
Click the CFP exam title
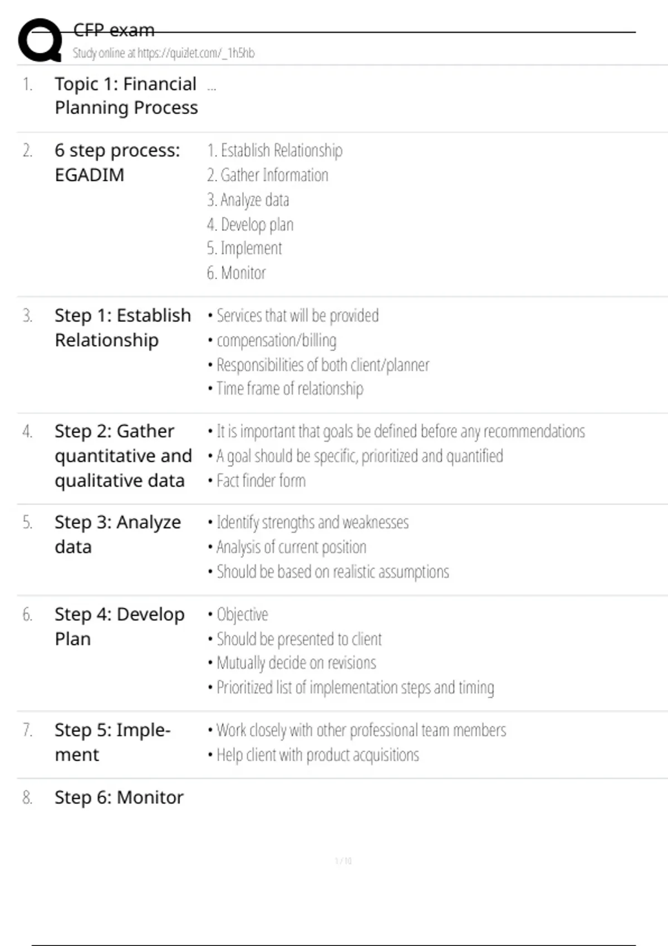coord(114,30)
